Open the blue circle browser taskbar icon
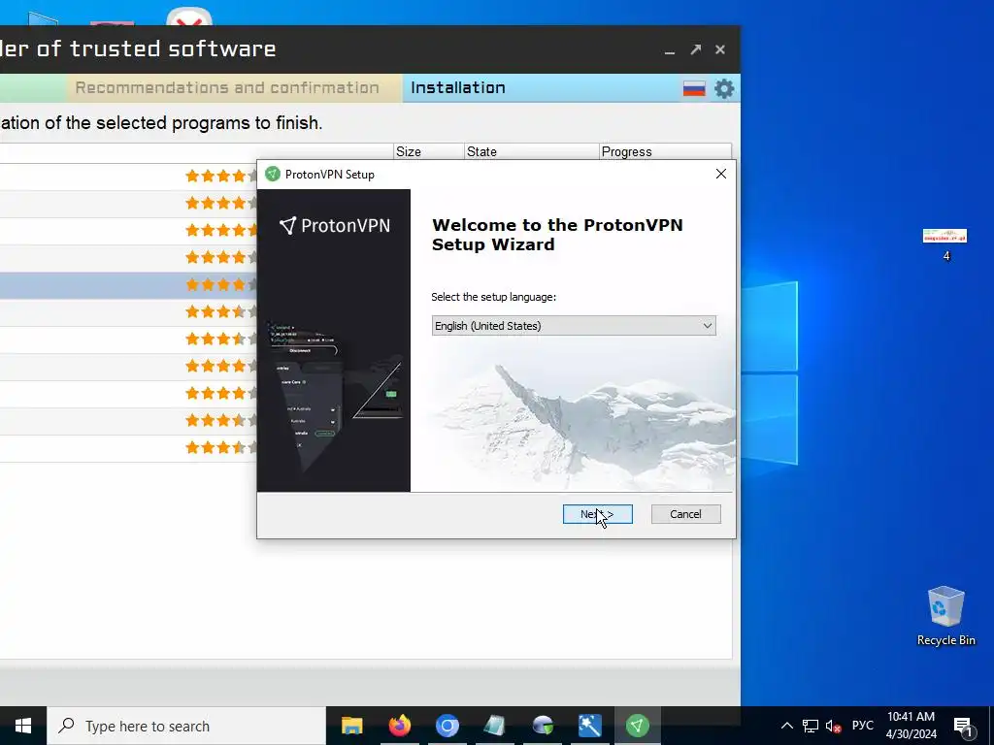This screenshot has height=745, width=994. coord(447,726)
